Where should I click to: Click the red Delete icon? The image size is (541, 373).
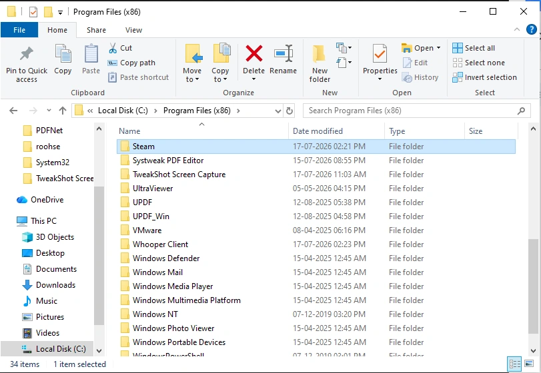click(254, 53)
